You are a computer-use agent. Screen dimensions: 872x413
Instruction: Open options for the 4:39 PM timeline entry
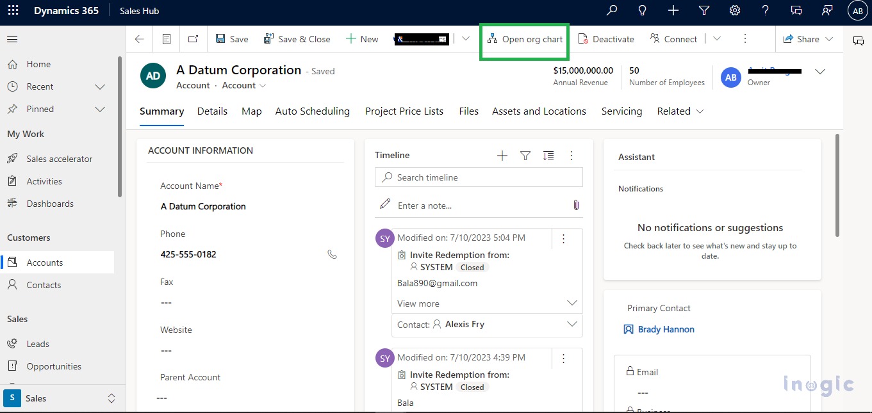[564, 358]
